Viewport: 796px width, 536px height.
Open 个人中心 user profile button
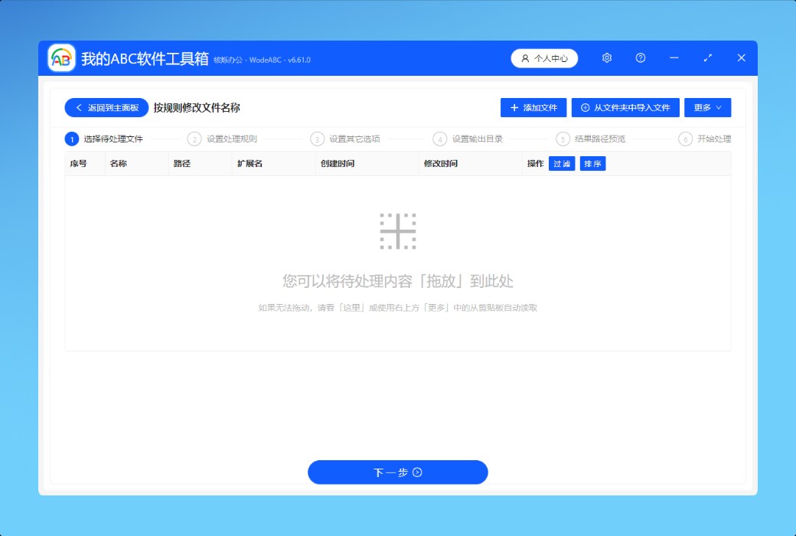point(544,58)
